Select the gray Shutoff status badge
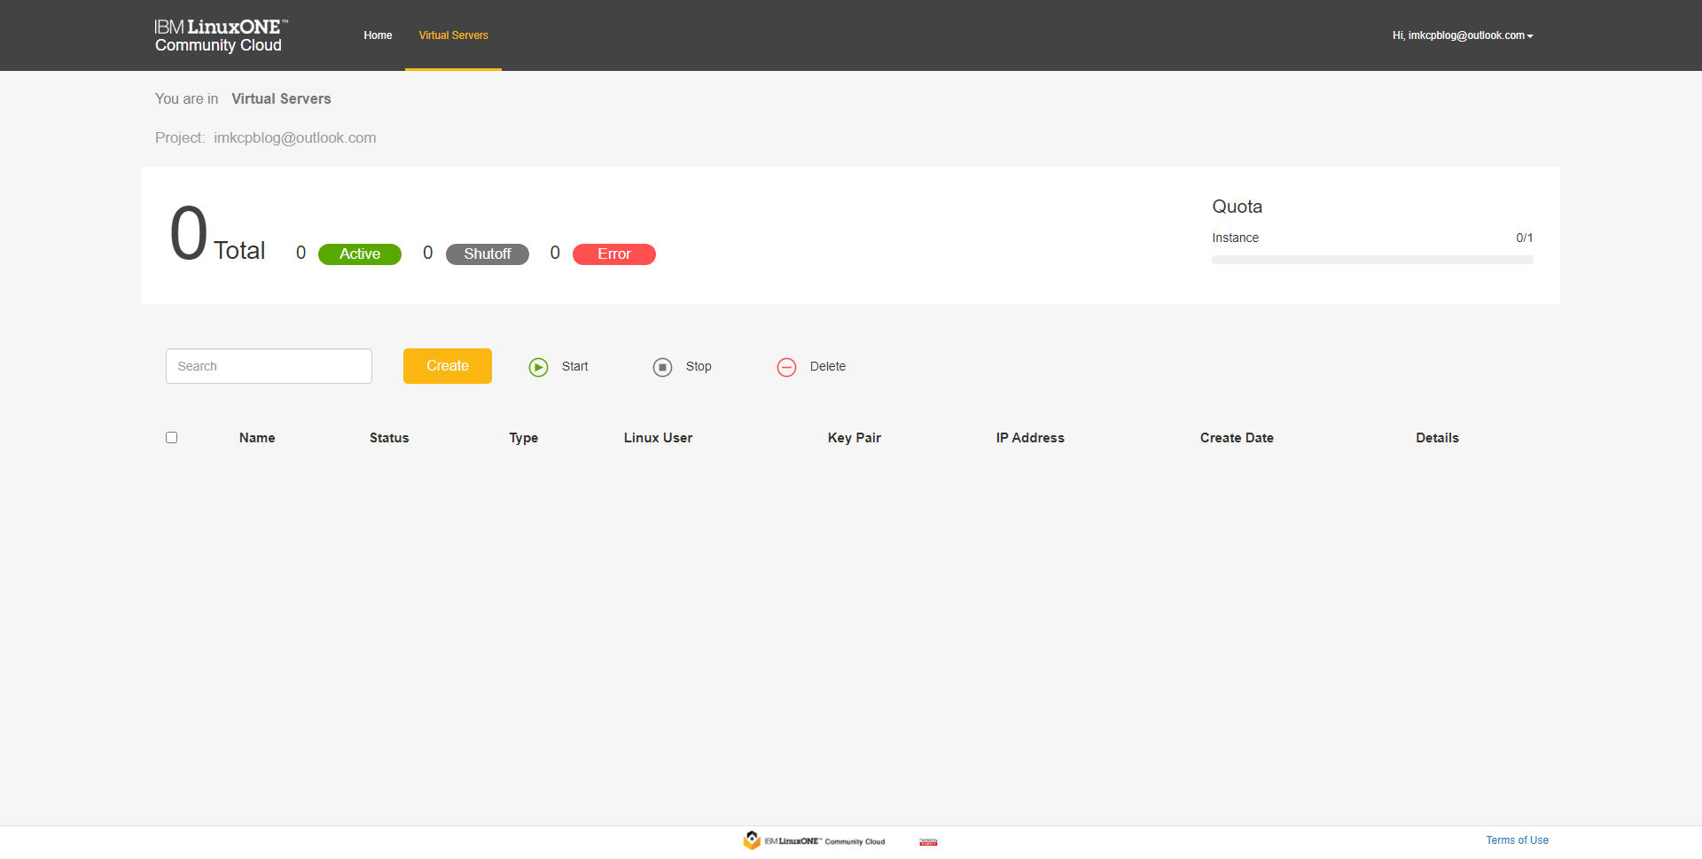The image size is (1702, 859). 487,254
